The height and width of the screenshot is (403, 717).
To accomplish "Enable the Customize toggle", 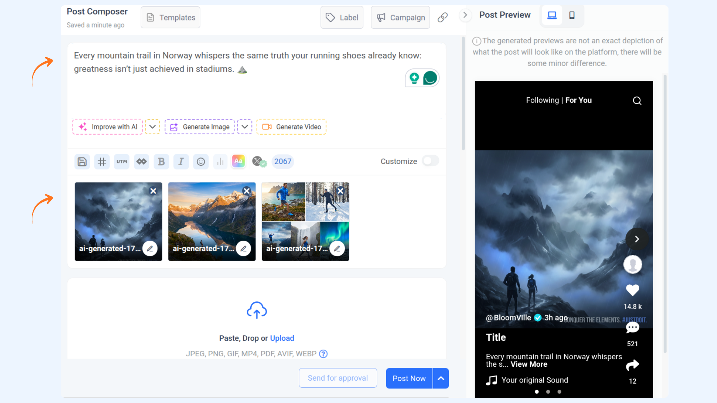I will coord(430,161).
